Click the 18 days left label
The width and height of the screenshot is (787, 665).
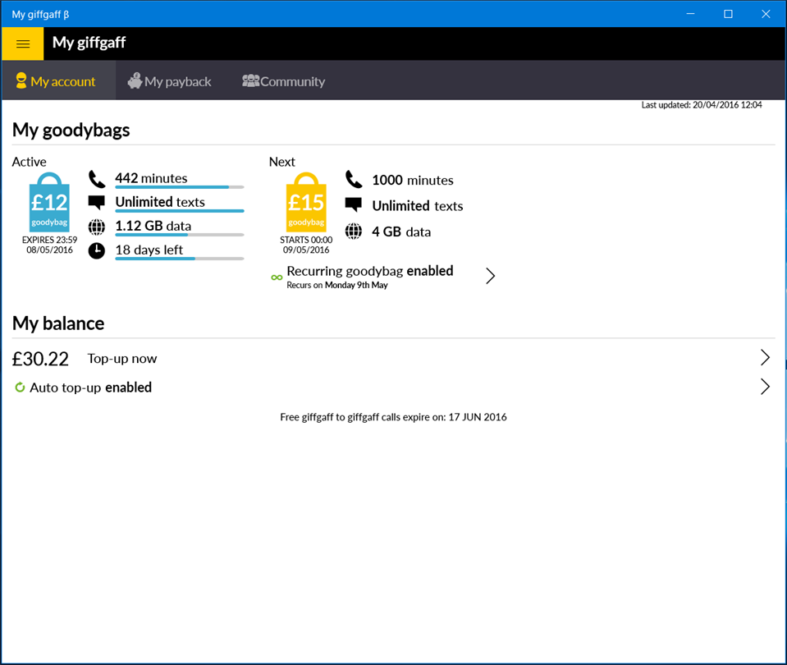point(149,250)
